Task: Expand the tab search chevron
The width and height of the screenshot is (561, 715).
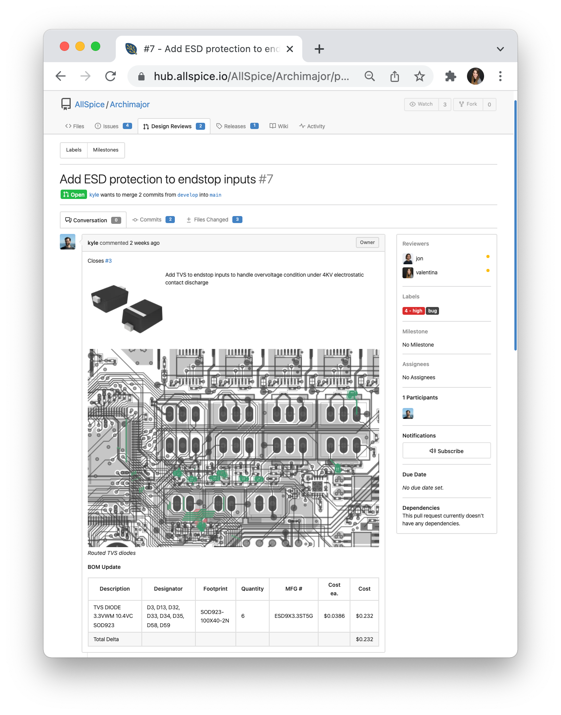Action: [500, 49]
